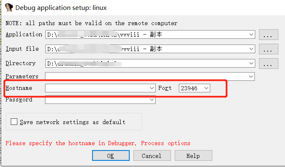Browse for the Directory path
This screenshot has height=167, width=285.
(268, 64)
